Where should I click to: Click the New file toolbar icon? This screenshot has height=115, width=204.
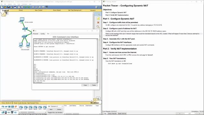pyautogui.click(x=2, y=7)
